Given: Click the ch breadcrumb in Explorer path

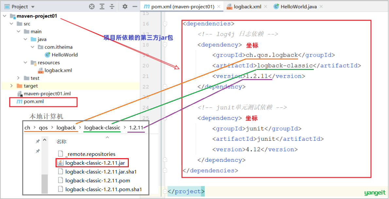Looking at the screenshot, I should click(27, 127).
